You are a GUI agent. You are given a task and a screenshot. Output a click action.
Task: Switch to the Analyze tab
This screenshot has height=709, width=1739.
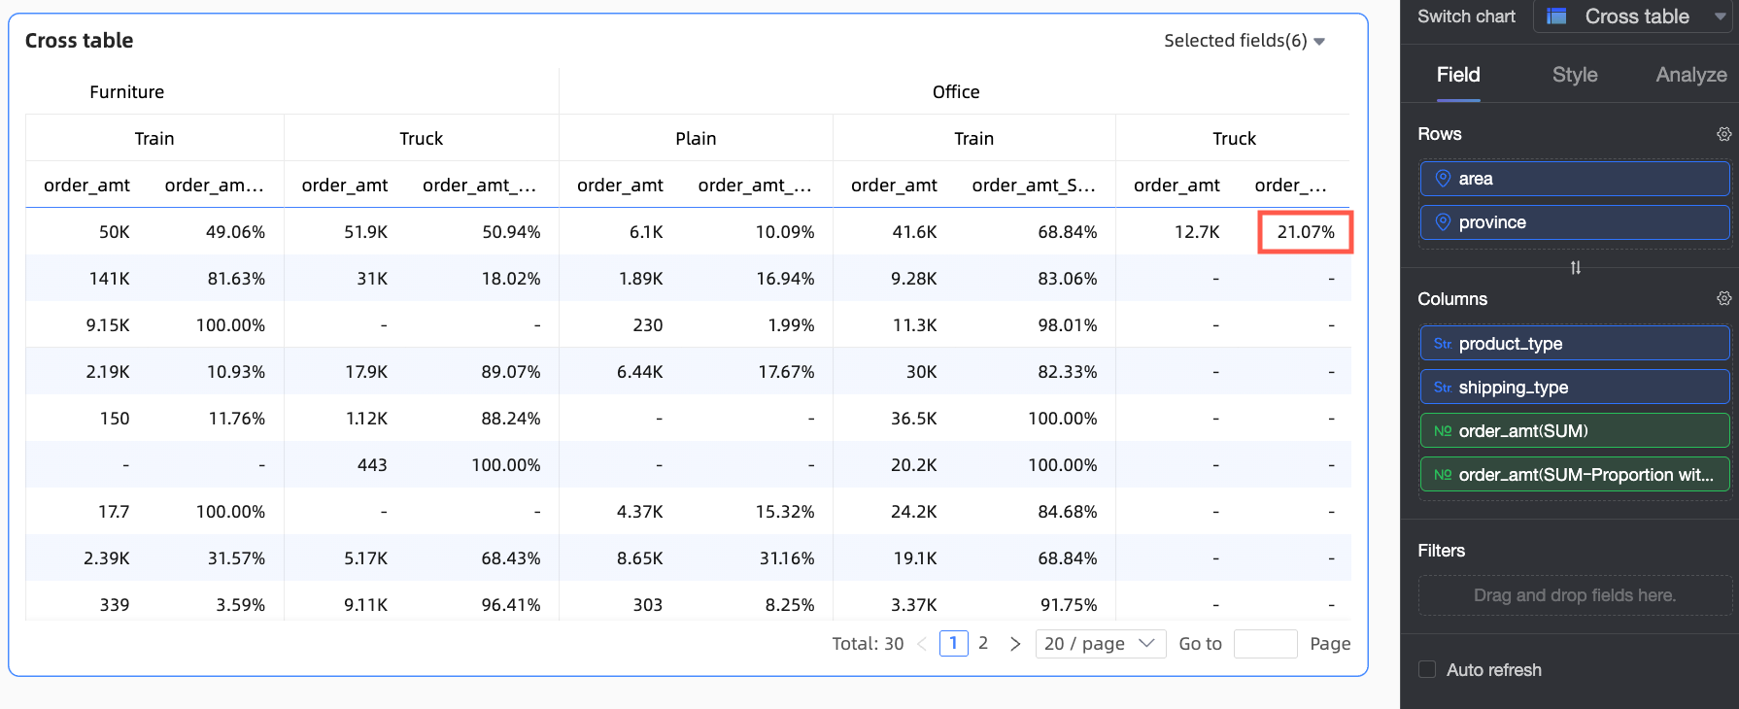1690,75
